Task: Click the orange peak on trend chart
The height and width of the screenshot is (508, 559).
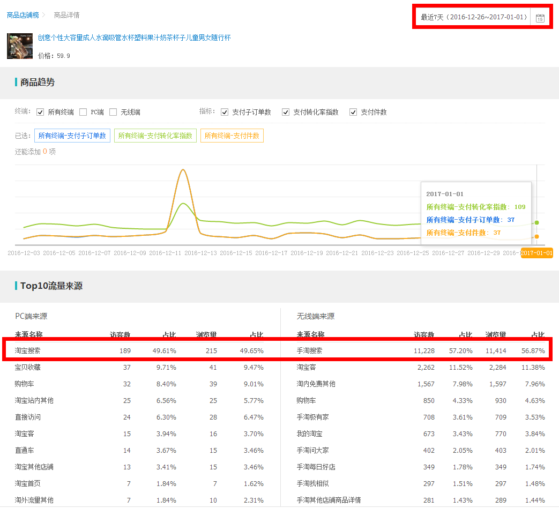Action: pyautogui.click(x=183, y=170)
